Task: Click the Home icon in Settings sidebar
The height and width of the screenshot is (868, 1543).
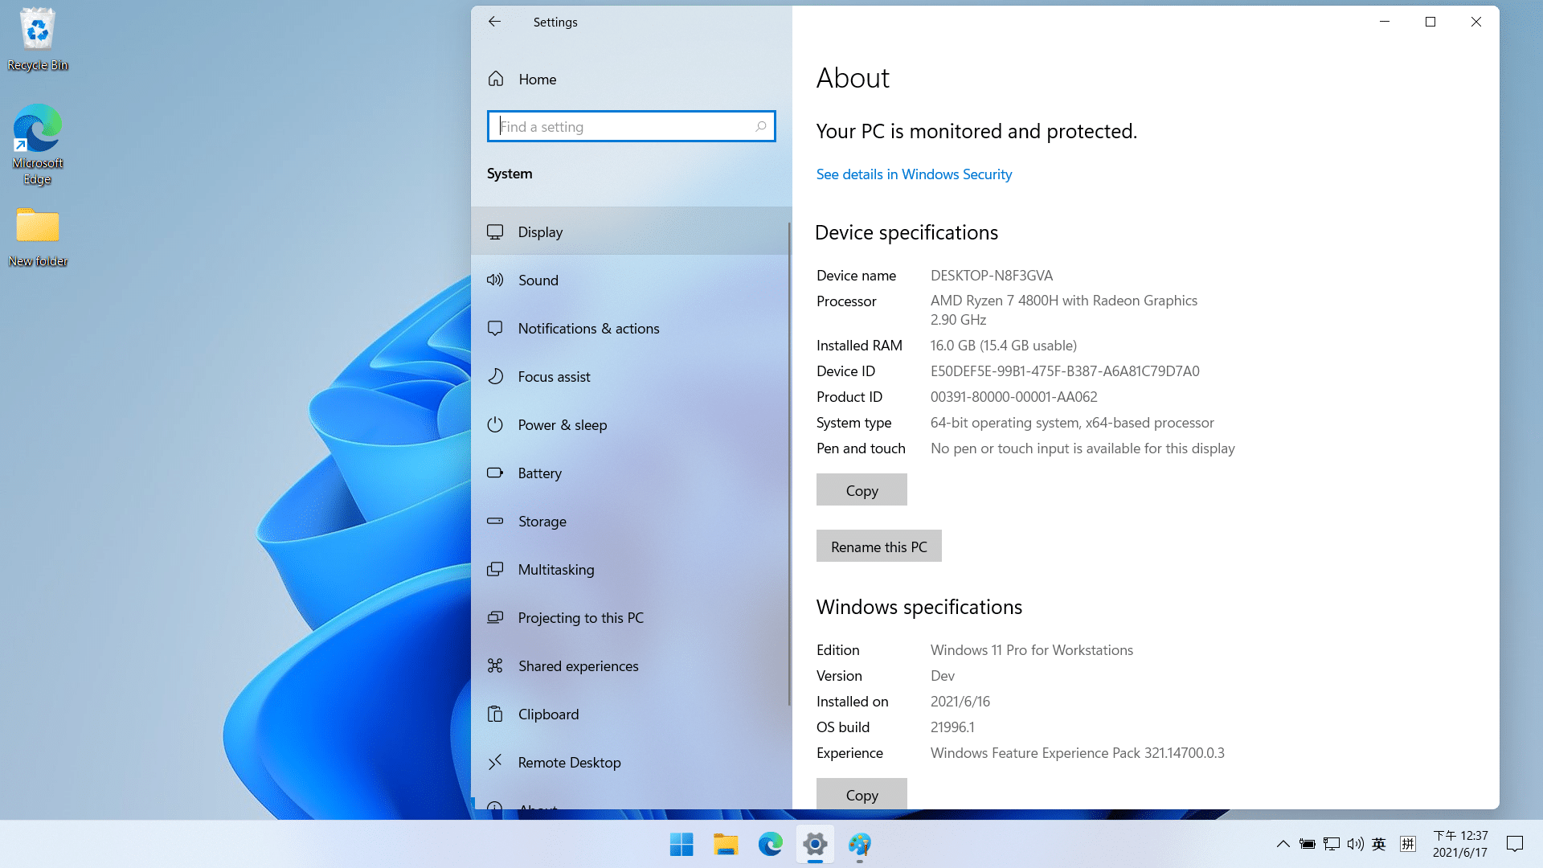Action: coord(496,79)
